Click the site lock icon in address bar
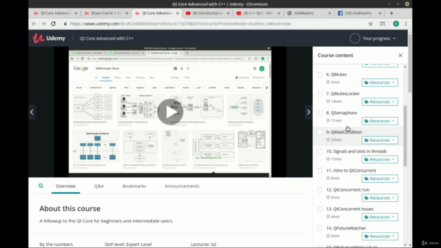This screenshot has height=248, width=441. click(x=65, y=24)
